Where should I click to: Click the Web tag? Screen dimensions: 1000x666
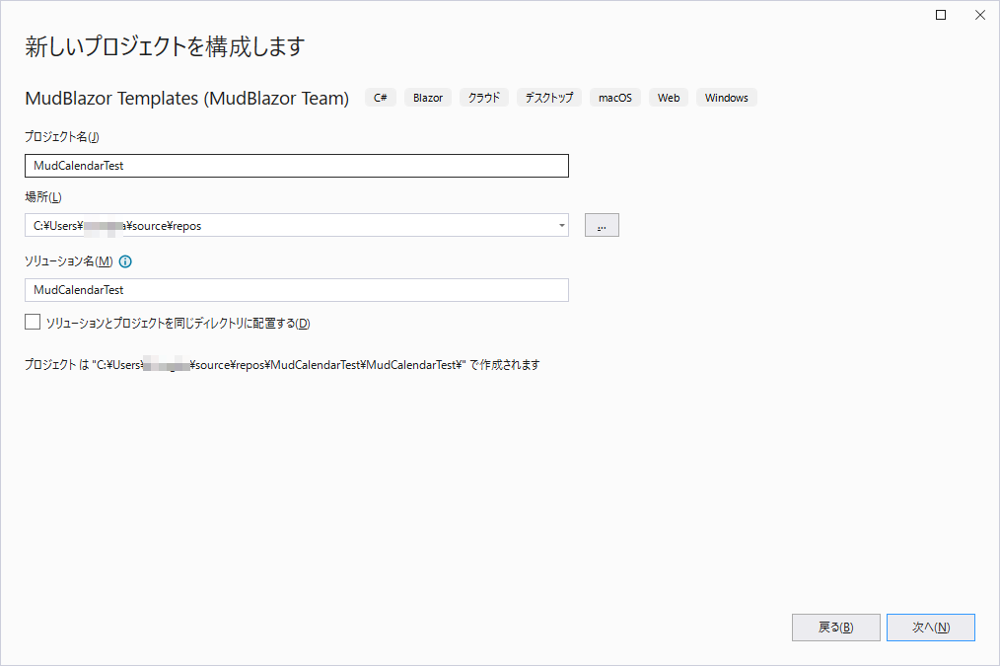point(669,98)
